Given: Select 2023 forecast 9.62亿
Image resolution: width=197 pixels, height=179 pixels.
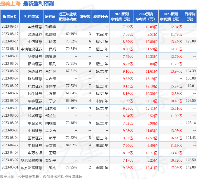Looking at the screenshot, I should pos(128,79).
